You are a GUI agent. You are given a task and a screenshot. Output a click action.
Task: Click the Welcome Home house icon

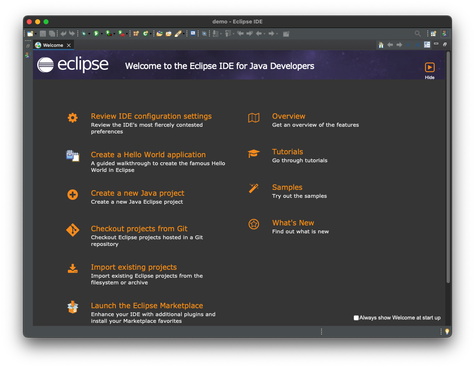(381, 45)
